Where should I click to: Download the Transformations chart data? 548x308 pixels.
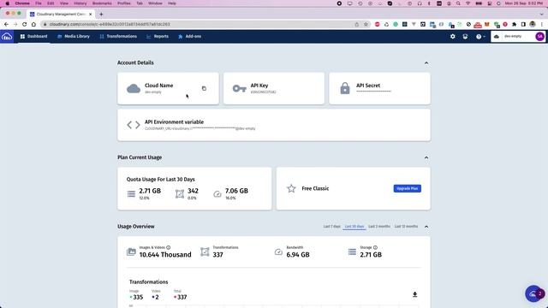point(414,294)
